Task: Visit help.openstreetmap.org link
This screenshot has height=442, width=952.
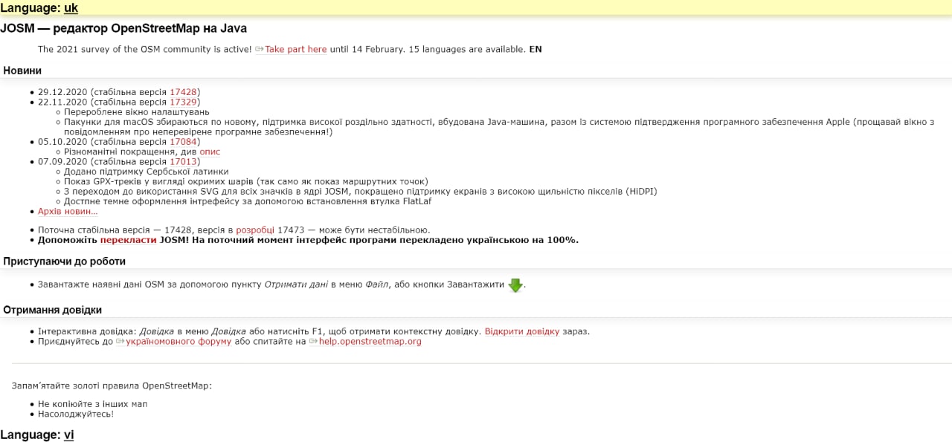Action: [x=370, y=342]
